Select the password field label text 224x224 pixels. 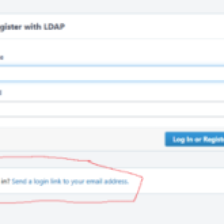pos(1,92)
